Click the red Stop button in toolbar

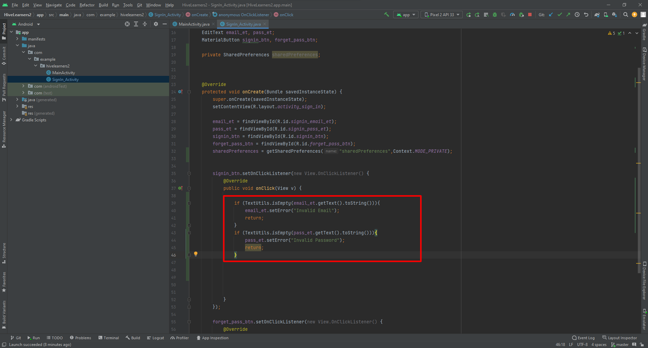point(530,15)
